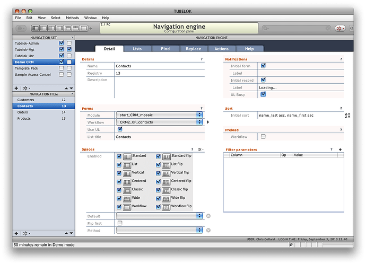Switch to the Actions tab

(222, 49)
